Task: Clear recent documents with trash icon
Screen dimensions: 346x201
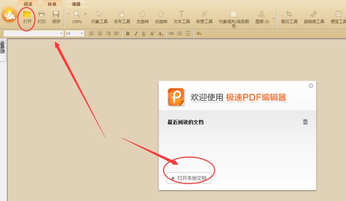Action: (305, 122)
